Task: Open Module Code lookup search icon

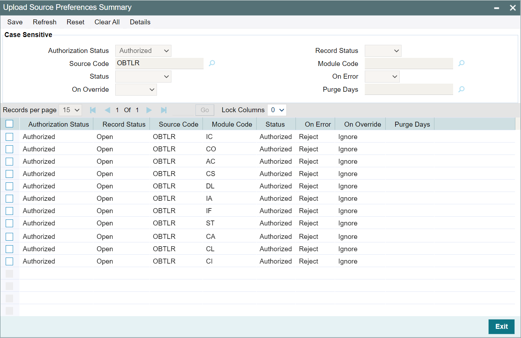Action: (x=461, y=63)
